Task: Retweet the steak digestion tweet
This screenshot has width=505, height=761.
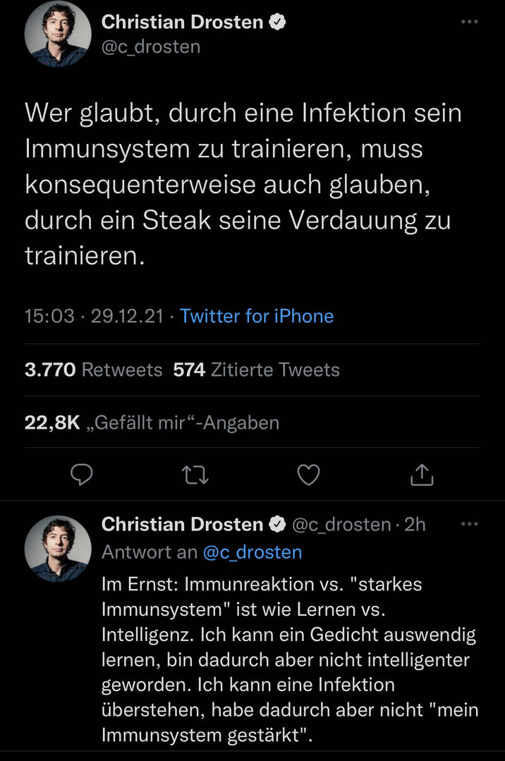Action: 195,476
